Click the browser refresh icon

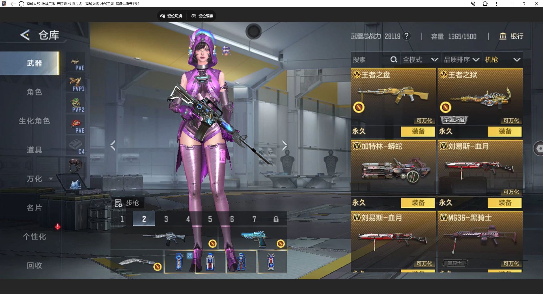click(21, 4)
